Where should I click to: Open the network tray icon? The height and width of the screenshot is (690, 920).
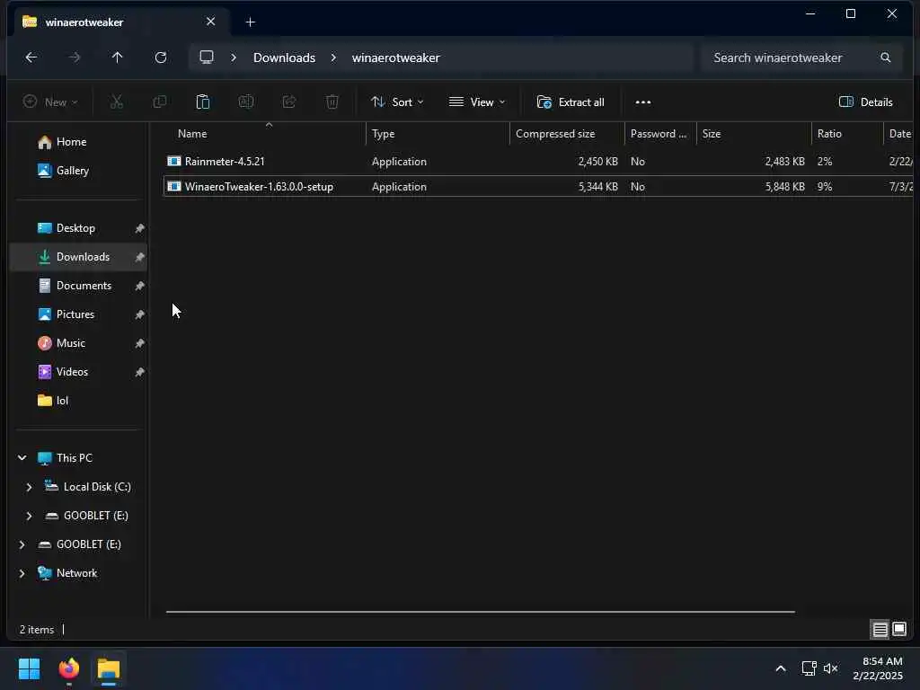coord(809,668)
